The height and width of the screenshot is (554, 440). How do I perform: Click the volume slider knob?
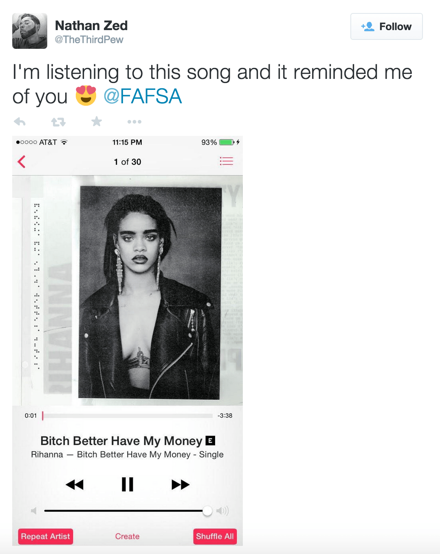[x=207, y=510]
